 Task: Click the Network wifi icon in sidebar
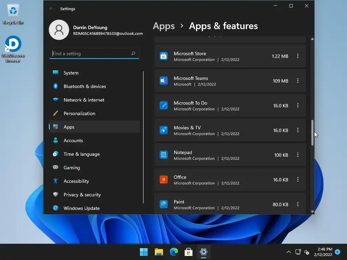coord(56,100)
